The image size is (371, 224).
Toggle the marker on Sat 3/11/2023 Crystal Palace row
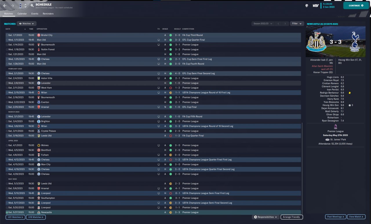coord(7,131)
